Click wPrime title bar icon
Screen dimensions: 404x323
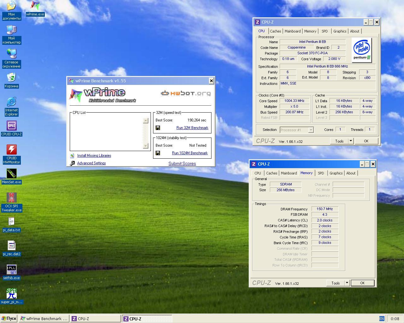point(71,81)
